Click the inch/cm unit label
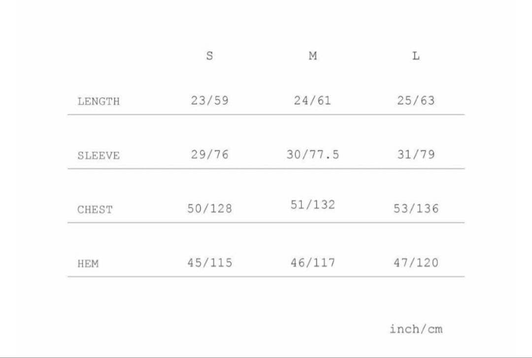This screenshot has height=358, width=532. tap(416, 329)
